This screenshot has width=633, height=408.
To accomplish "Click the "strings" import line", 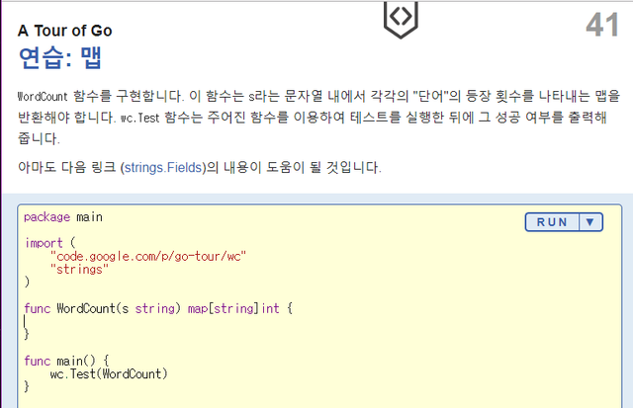I will pos(79,270).
